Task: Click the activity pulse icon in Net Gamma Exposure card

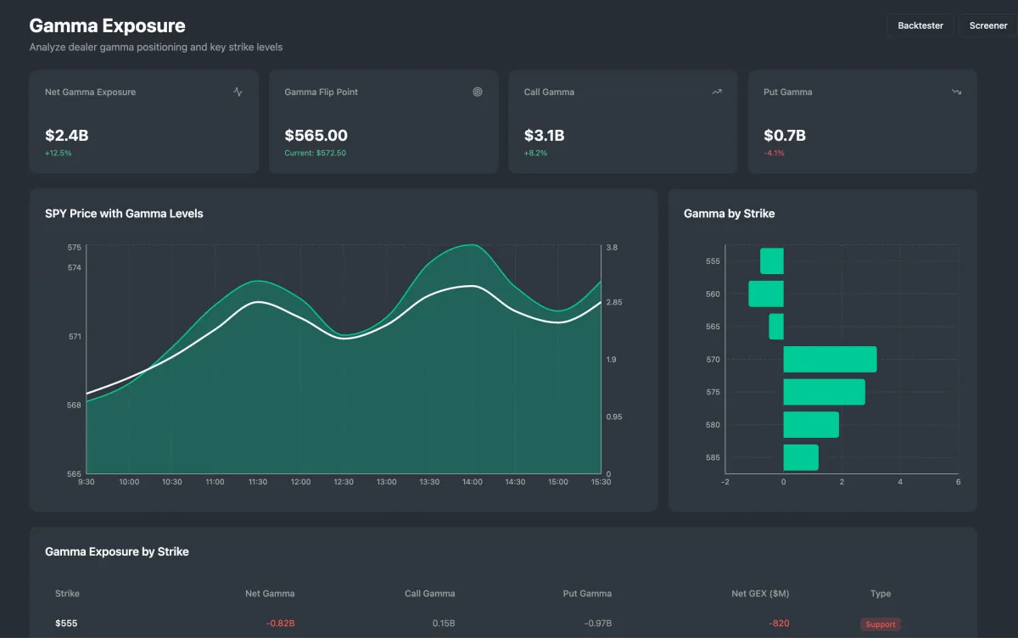Action: (x=238, y=92)
